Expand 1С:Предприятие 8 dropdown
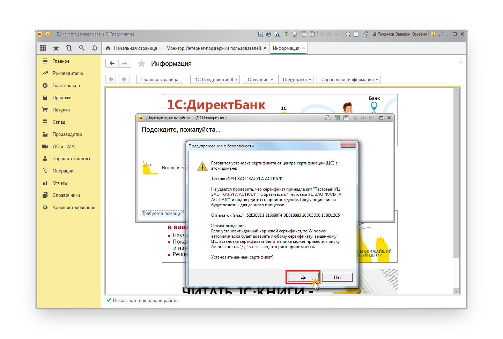Viewport: 503px width, 339px height. click(215, 79)
